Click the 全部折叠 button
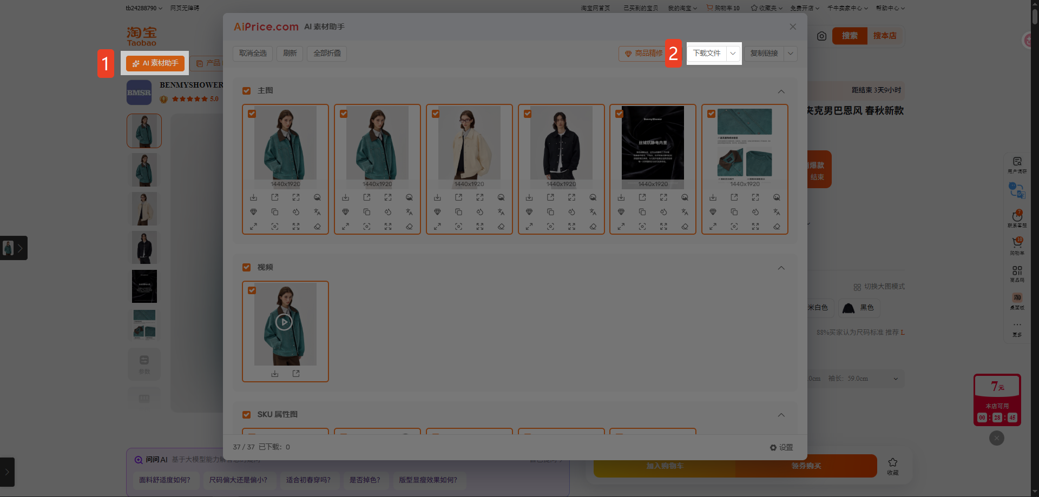This screenshot has width=1039, height=497. [x=327, y=54]
